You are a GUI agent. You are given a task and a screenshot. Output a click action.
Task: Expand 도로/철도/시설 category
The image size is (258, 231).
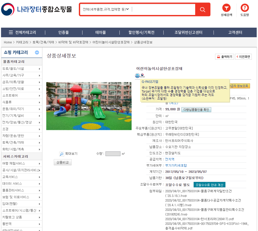pos(21,69)
